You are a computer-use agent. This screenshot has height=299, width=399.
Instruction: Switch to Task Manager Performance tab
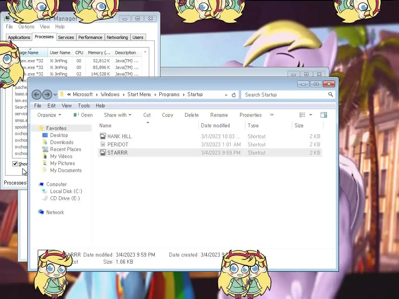(x=90, y=37)
